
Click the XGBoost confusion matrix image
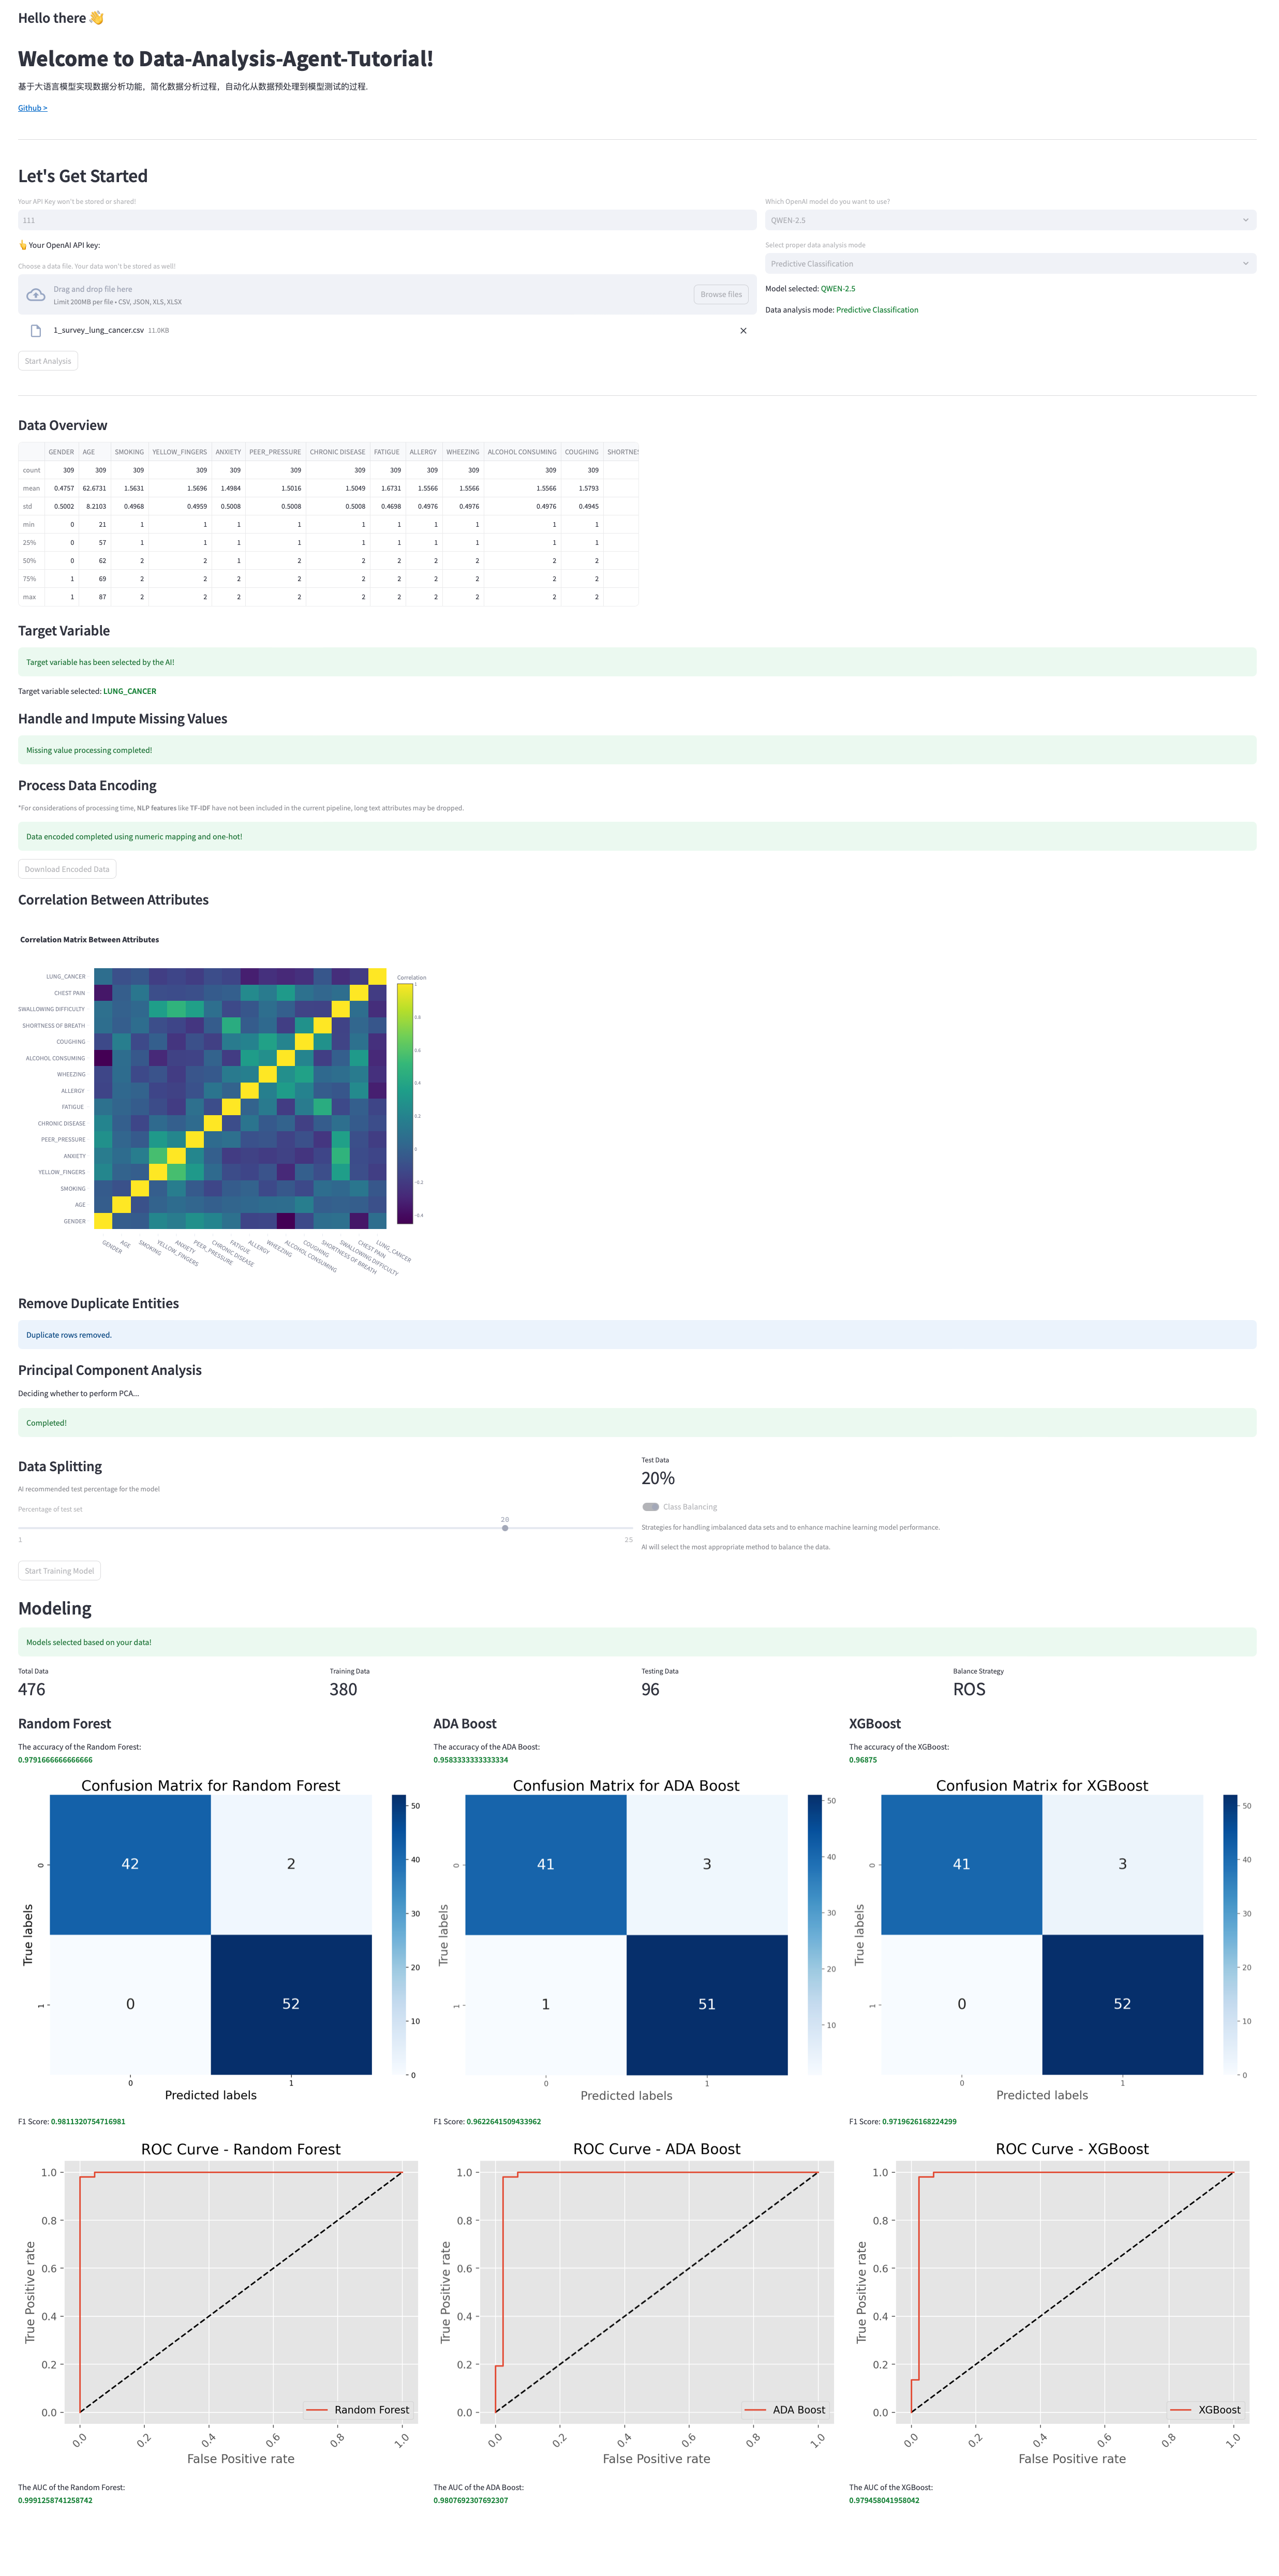pyautogui.click(x=1042, y=1934)
